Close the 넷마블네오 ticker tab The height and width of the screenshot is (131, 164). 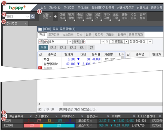pos(56,116)
